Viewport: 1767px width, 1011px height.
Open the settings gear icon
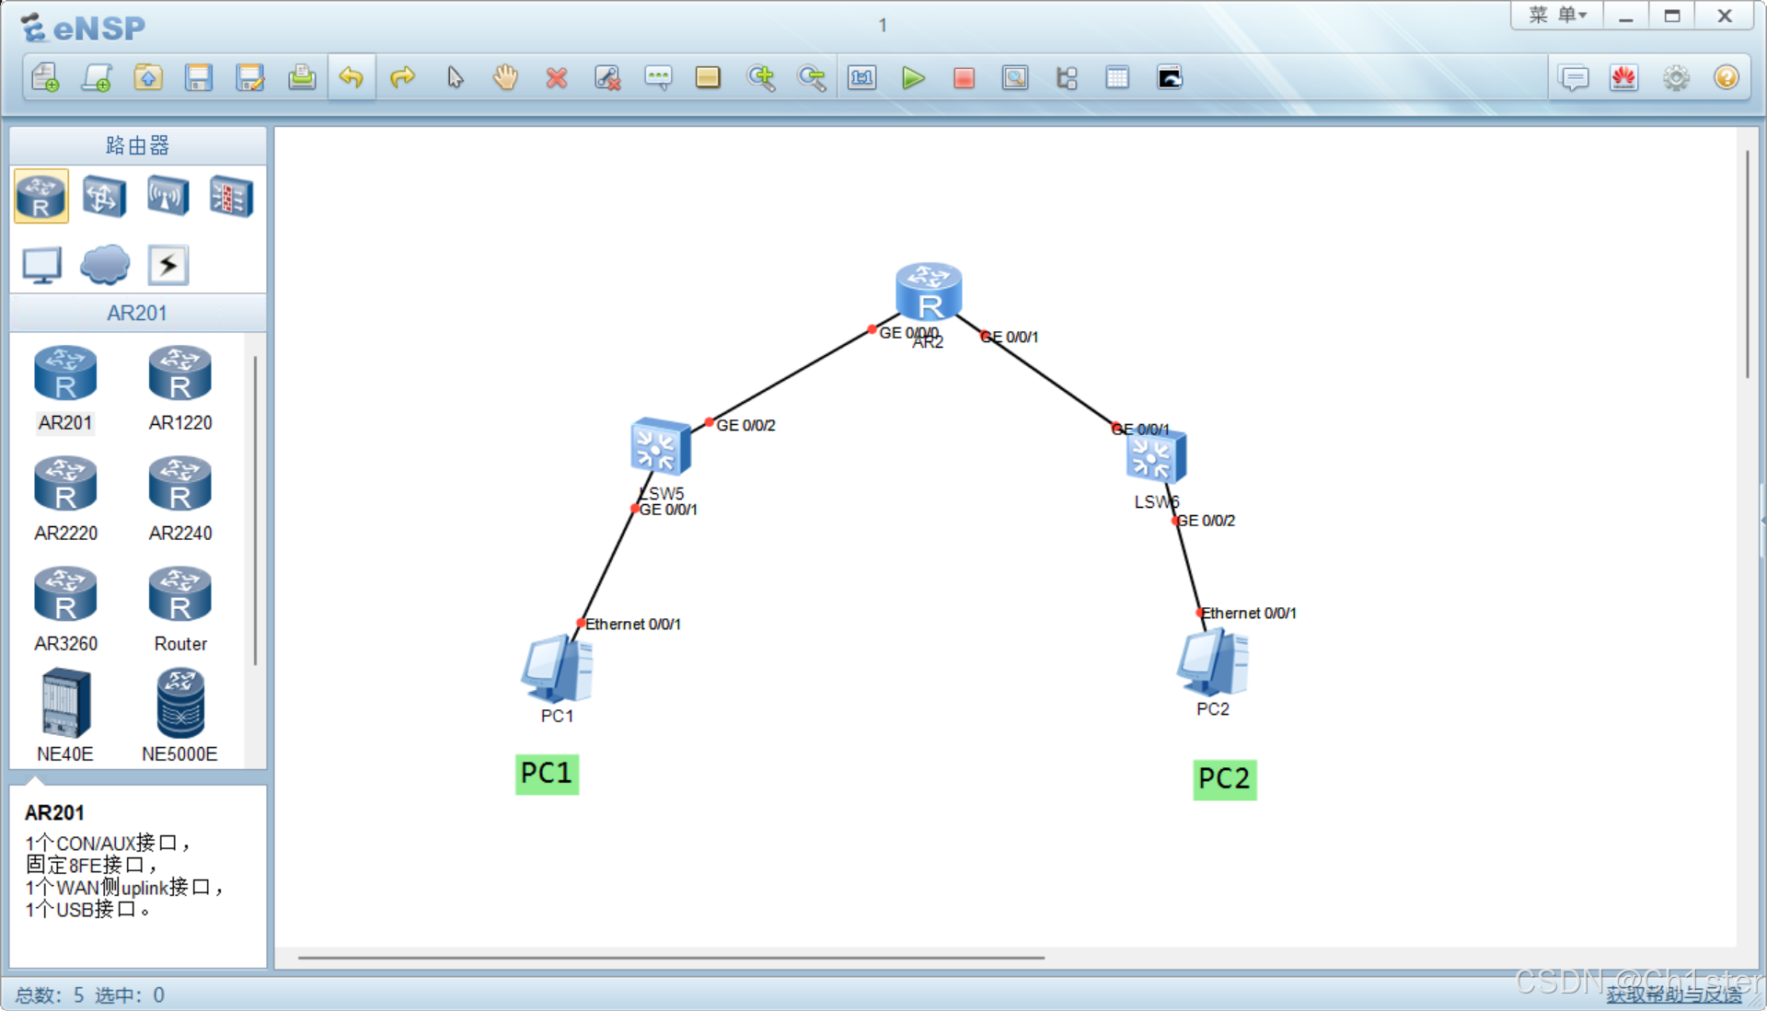coord(1676,78)
